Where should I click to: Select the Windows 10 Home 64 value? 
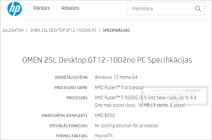coord(116,77)
